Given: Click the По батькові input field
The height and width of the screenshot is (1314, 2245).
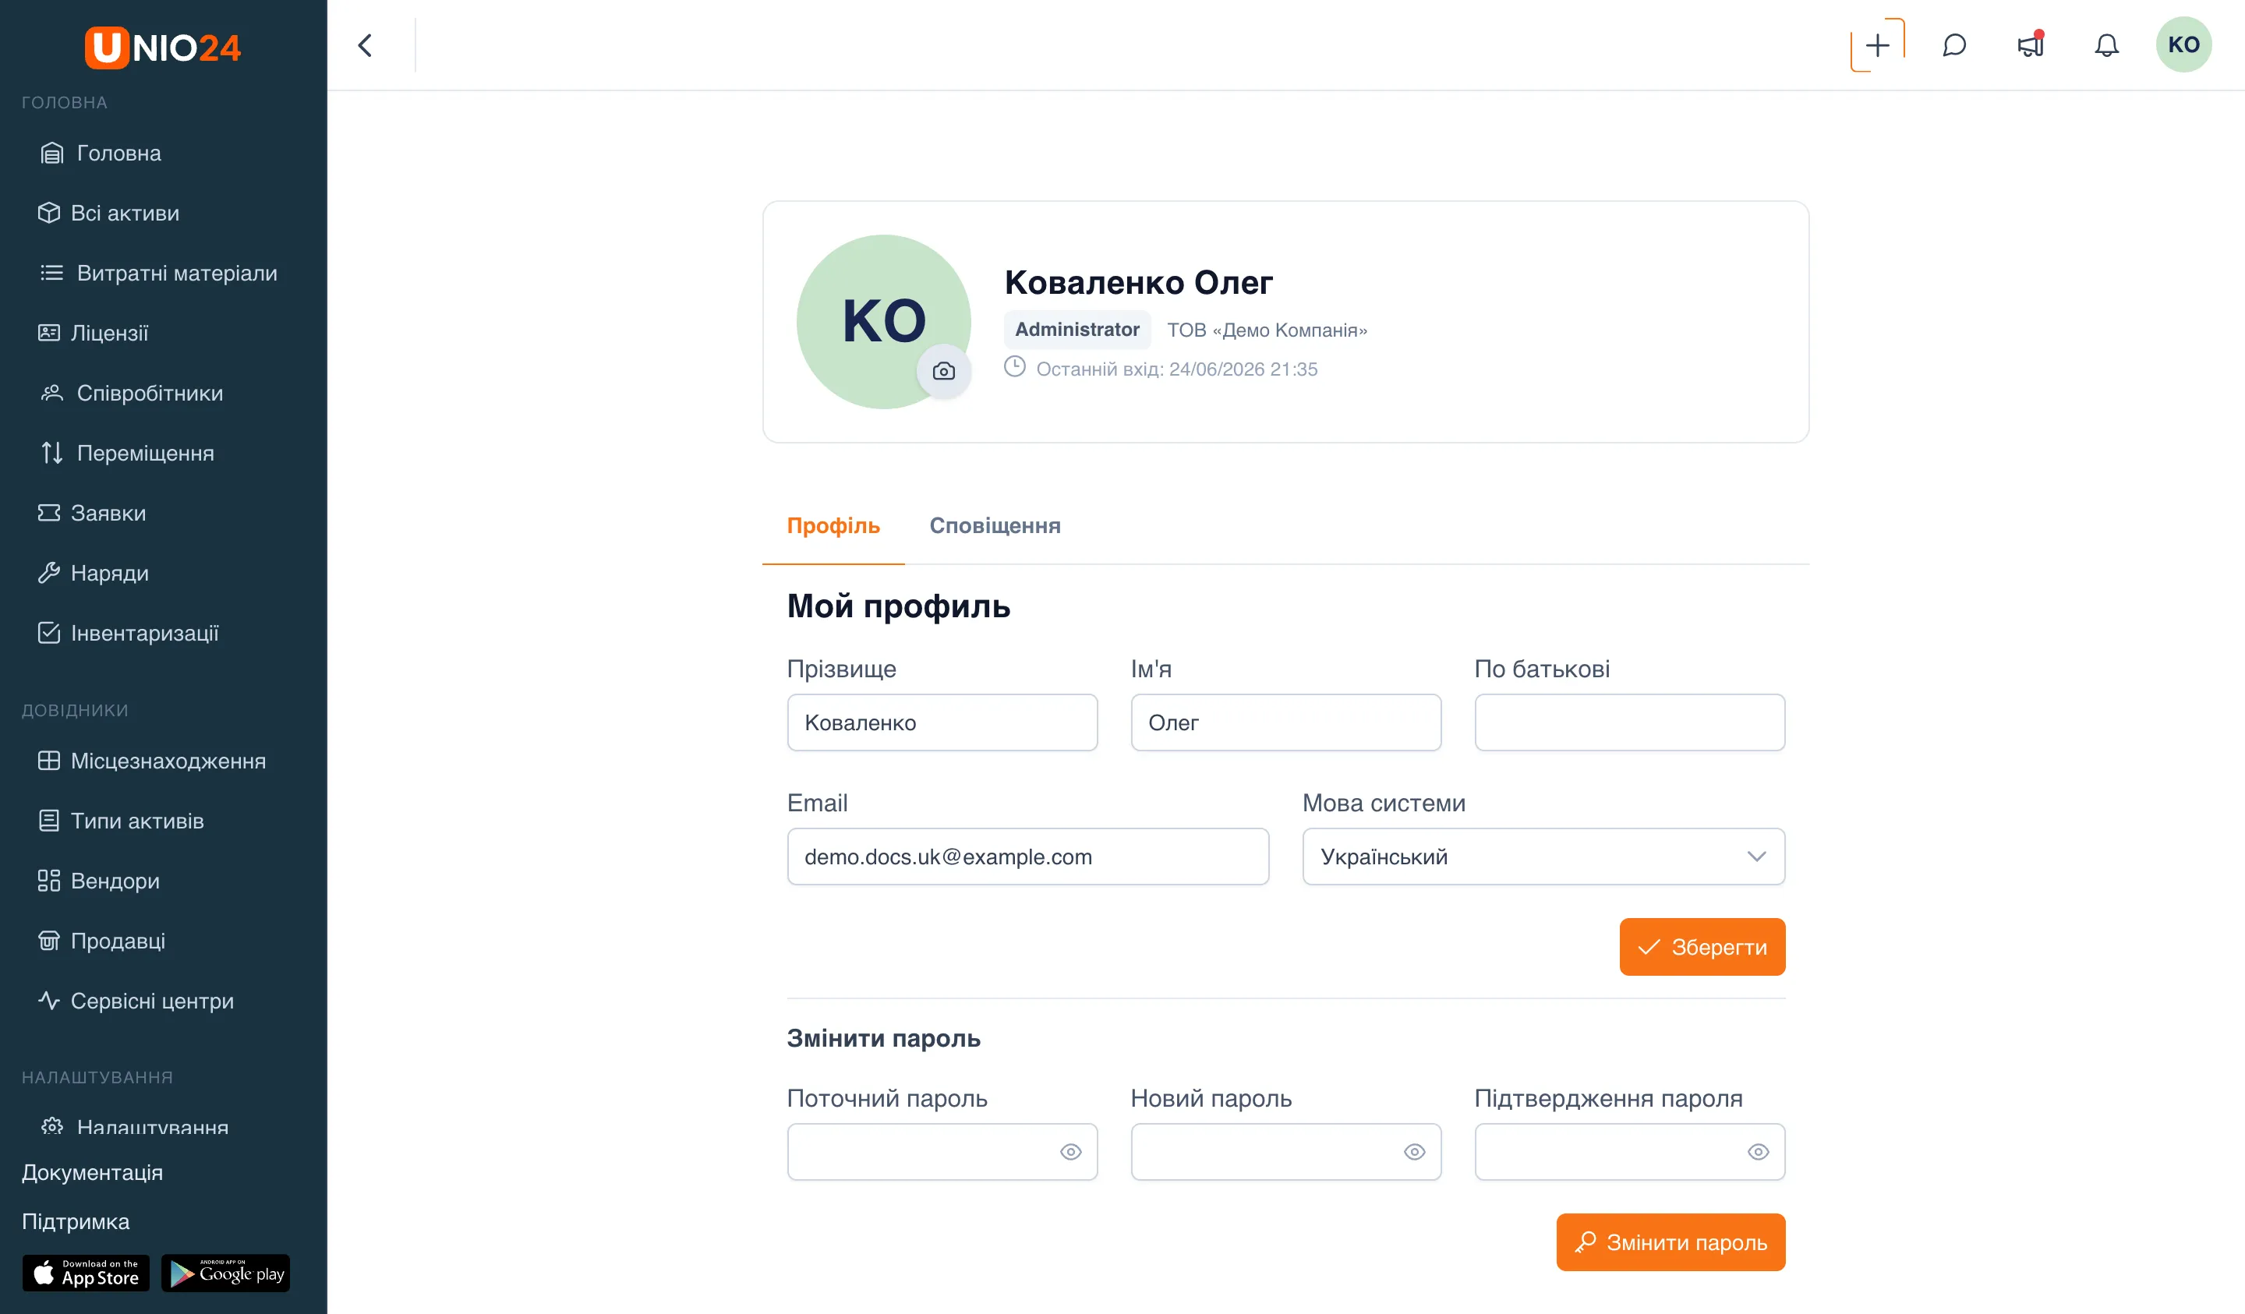Looking at the screenshot, I should [x=1629, y=722].
